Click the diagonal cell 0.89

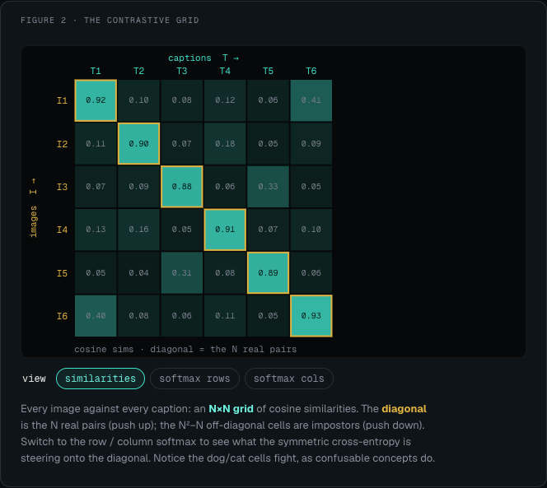(268, 272)
